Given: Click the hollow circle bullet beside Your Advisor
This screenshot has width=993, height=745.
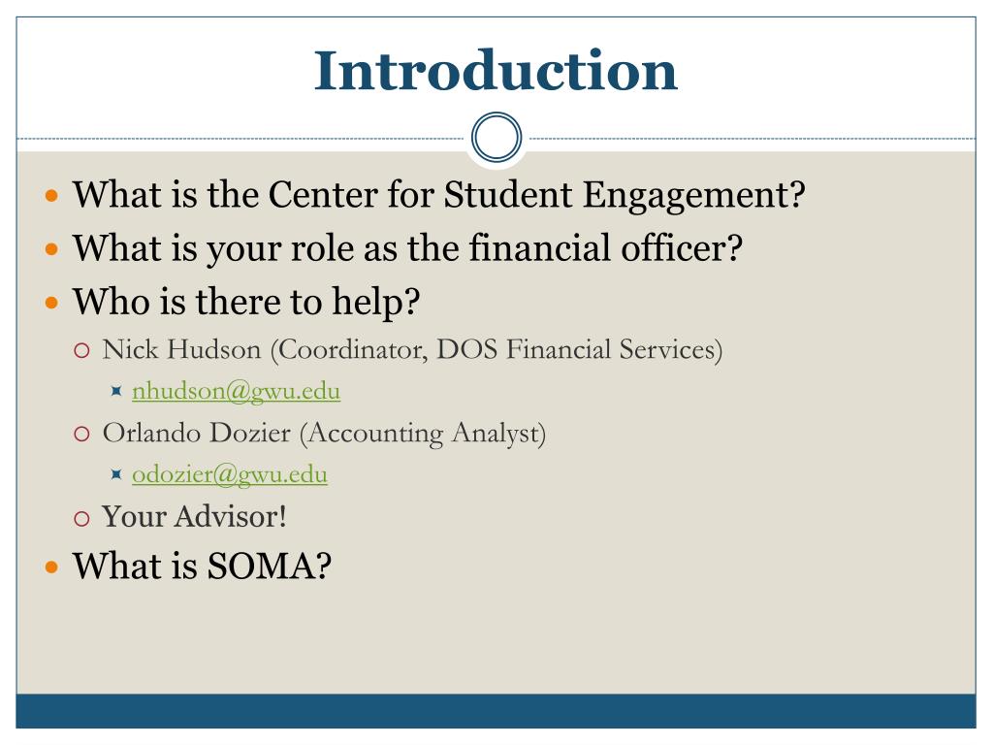Looking at the screenshot, I should point(81,519).
